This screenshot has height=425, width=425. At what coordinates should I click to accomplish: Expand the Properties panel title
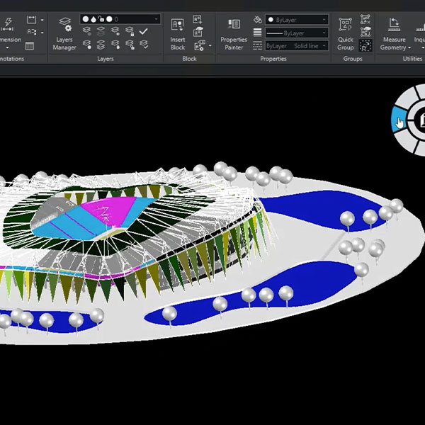tap(273, 59)
